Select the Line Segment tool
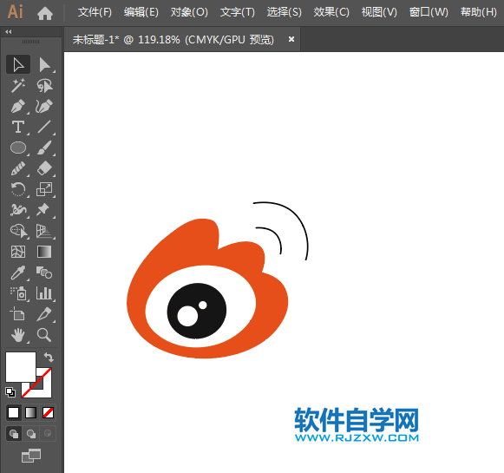The width and height of the screenshot is (504, 473). [44, 127]
